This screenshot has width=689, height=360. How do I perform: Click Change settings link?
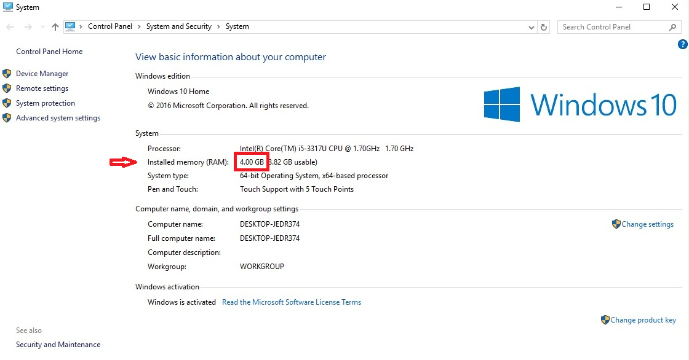(647, 224)
